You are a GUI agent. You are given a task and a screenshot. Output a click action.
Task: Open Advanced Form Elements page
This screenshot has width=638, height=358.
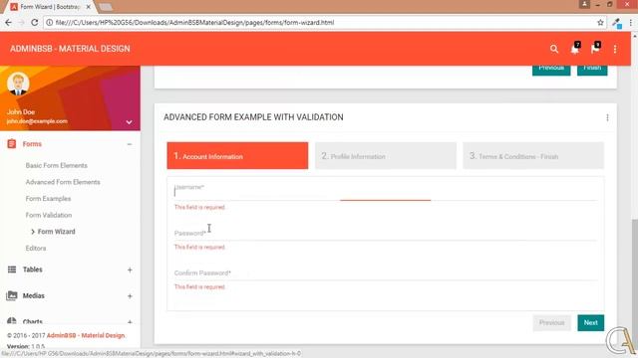[63, 182]
